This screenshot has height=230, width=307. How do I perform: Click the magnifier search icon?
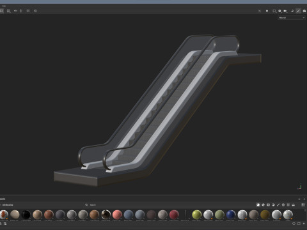(x=86, y=205)
